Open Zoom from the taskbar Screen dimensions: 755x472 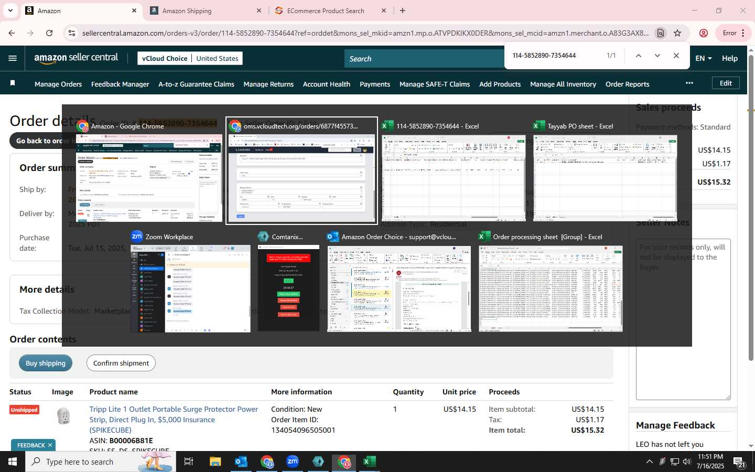tap(293, 462)
